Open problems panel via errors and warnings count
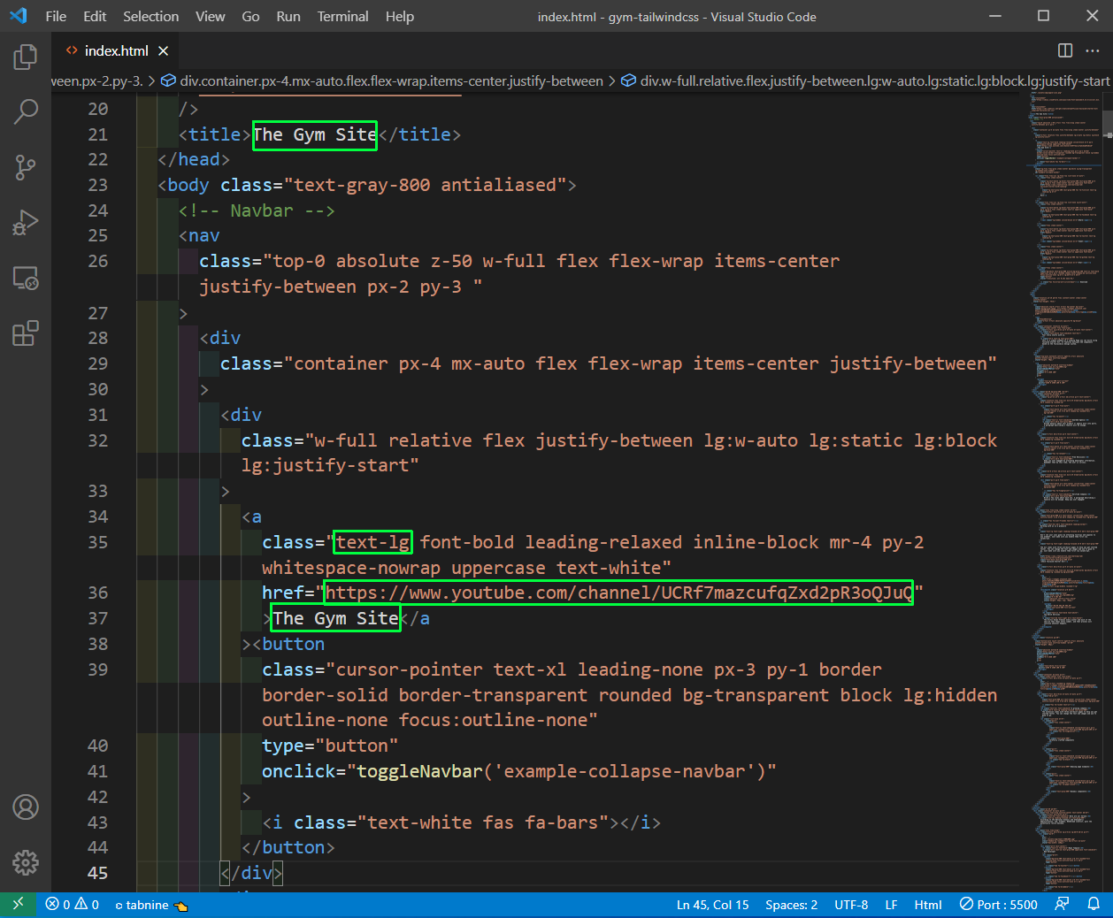 coord(73,905)
